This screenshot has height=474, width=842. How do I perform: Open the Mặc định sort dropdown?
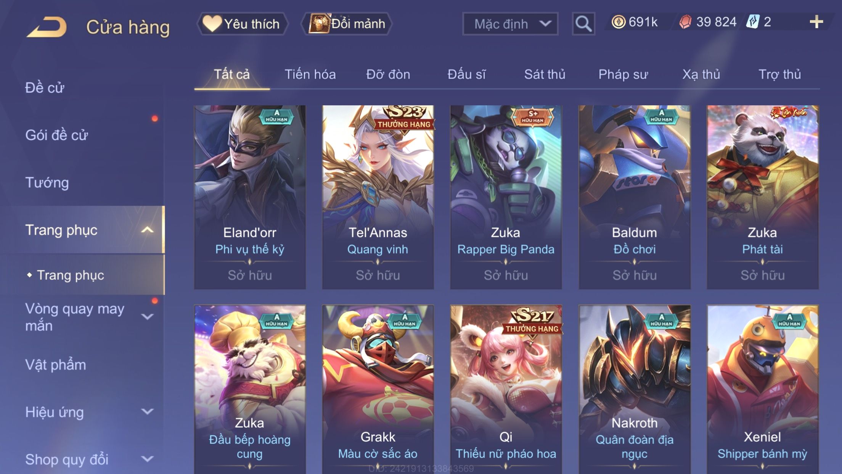pyautogui.click(x=510, y=24)
